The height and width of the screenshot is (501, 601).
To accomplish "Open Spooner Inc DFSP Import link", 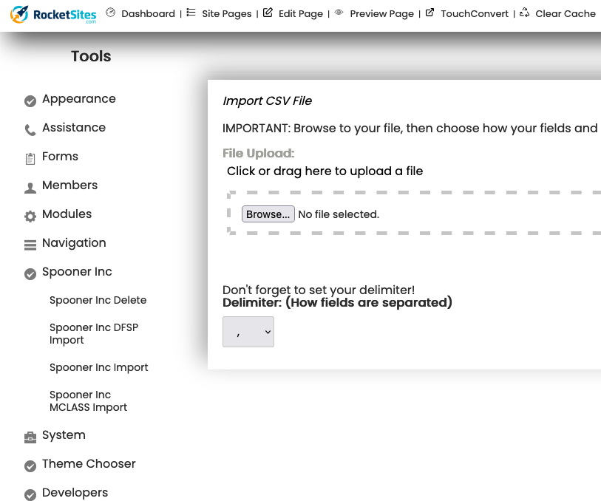I will [x=94, y=334].
